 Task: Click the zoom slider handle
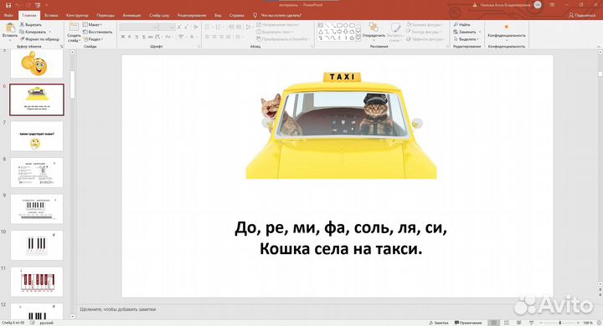pos(560,323)
